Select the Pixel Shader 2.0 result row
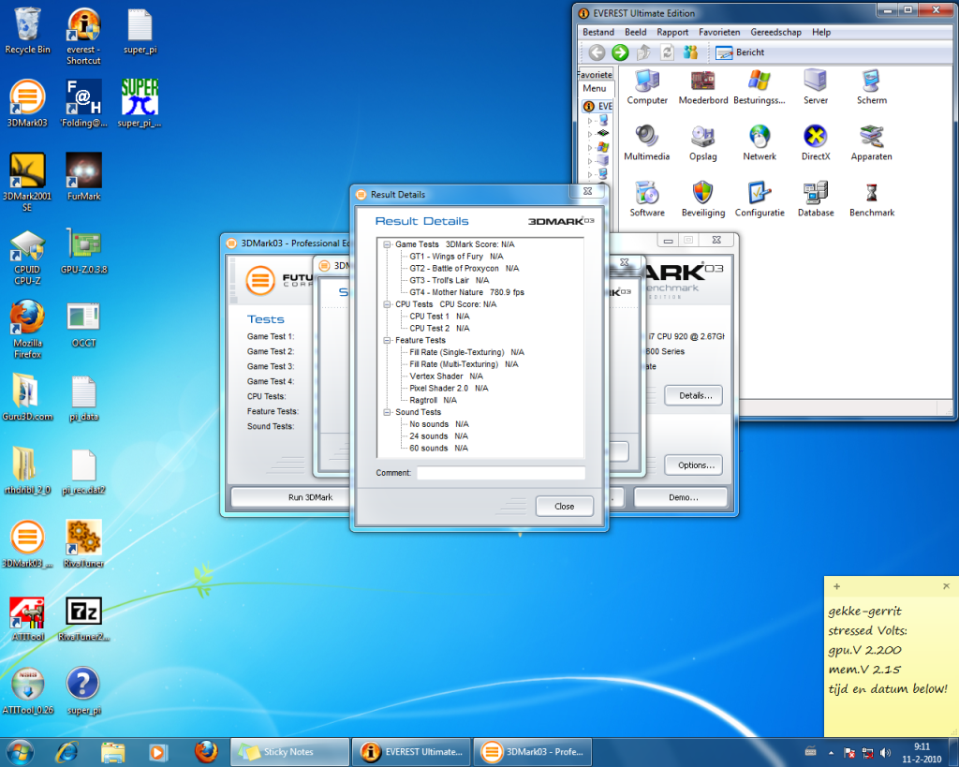Viewport: 959px width, 767px height. coord(449,389)
